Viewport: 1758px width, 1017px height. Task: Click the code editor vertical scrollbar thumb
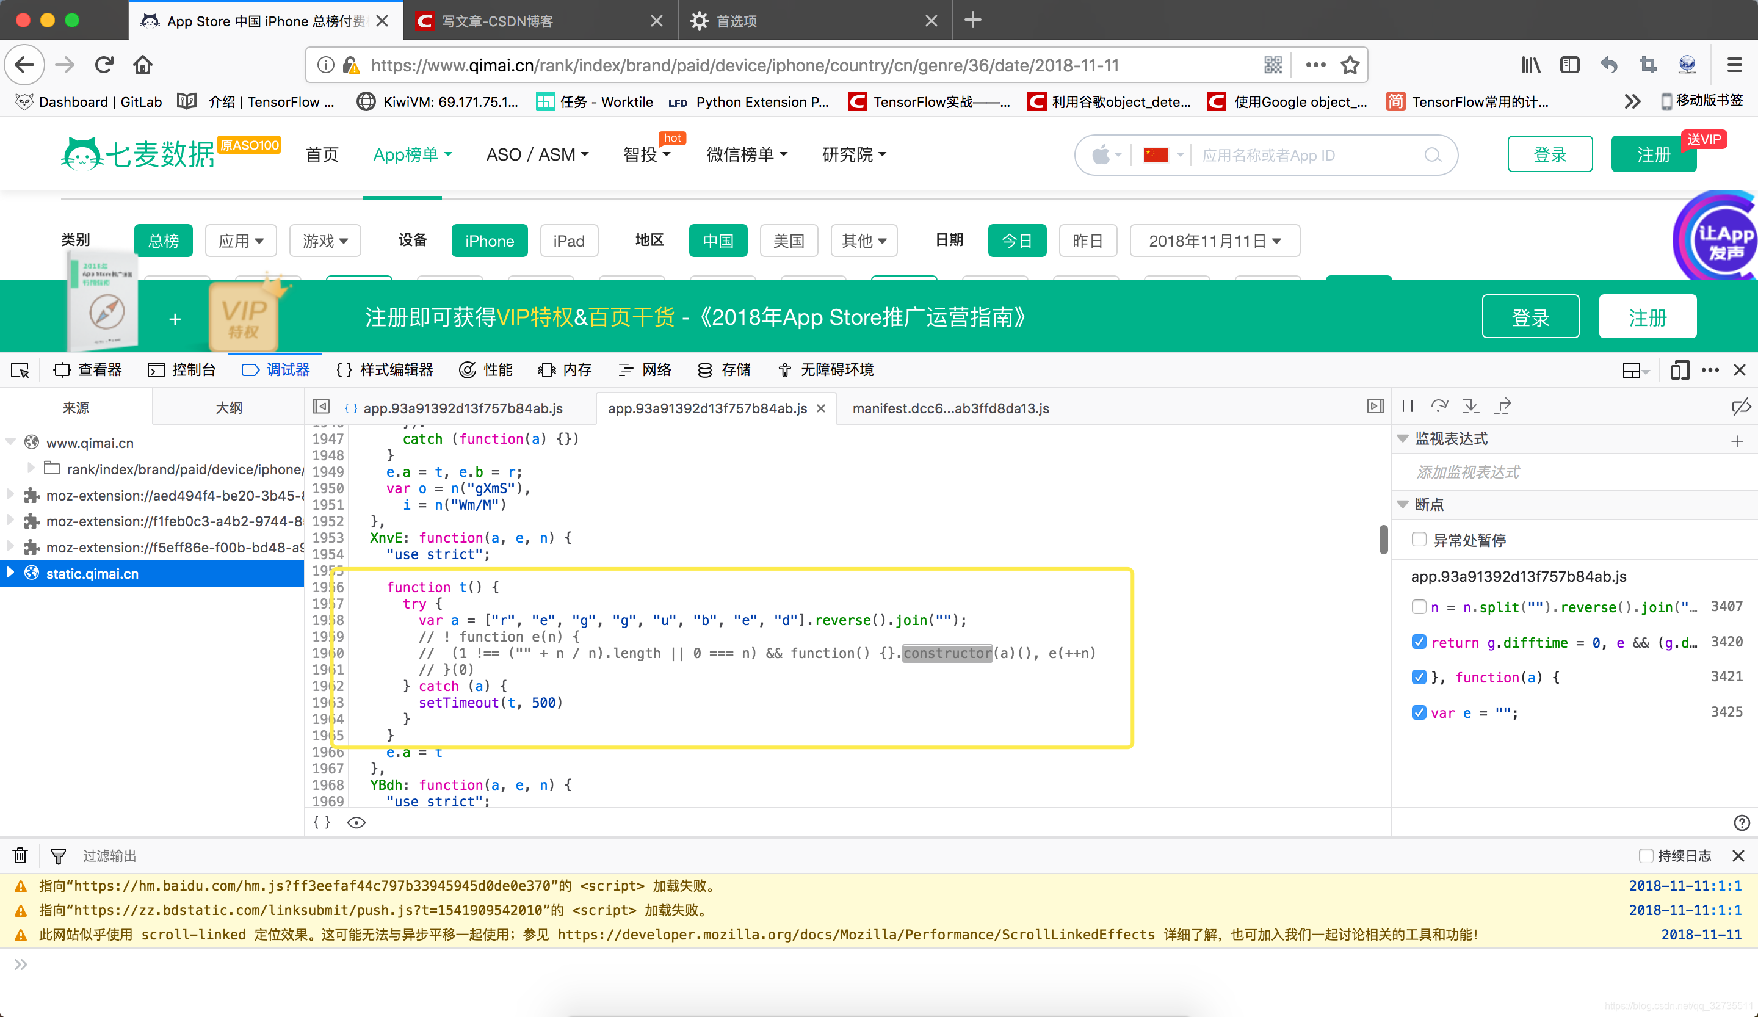tap(1383, 538)
